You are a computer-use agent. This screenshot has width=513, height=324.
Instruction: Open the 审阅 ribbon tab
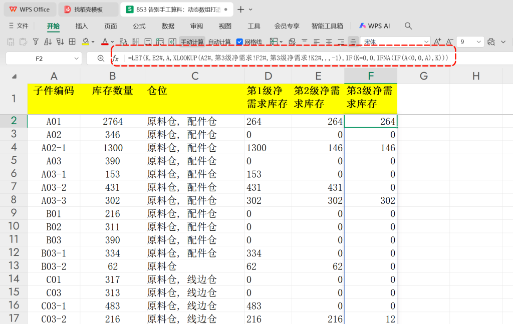coord(196,26)
